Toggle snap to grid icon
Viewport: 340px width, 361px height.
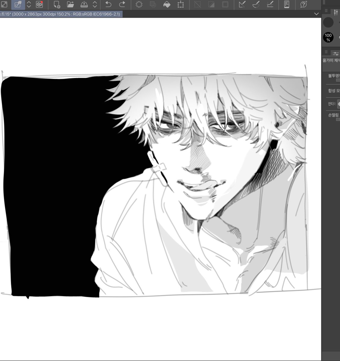coord(270,5)
